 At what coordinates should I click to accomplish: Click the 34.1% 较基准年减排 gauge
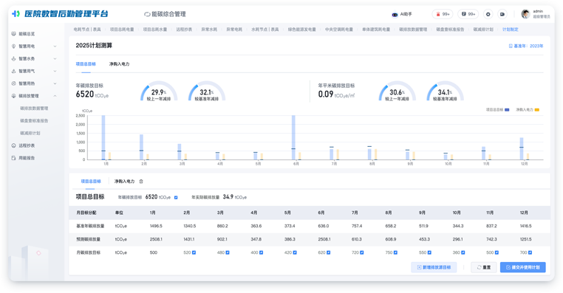[x=445, y=91]
